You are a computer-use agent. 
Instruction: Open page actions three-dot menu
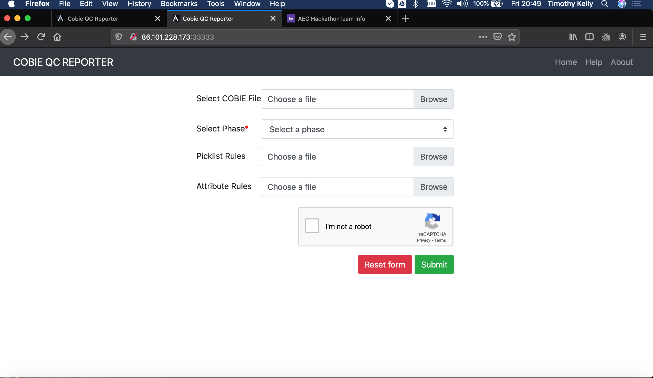point(483,37)
